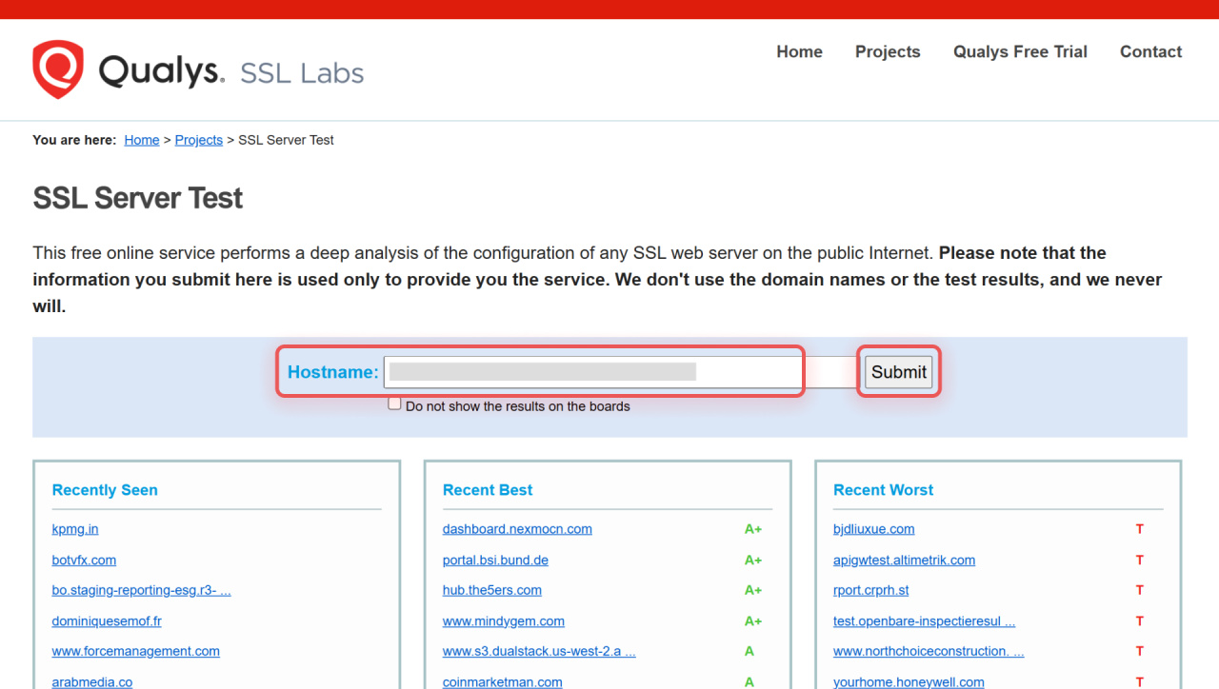Open hub.the5ers.com report
This screenshot has height=689, width=1219.
pos(491,591)
